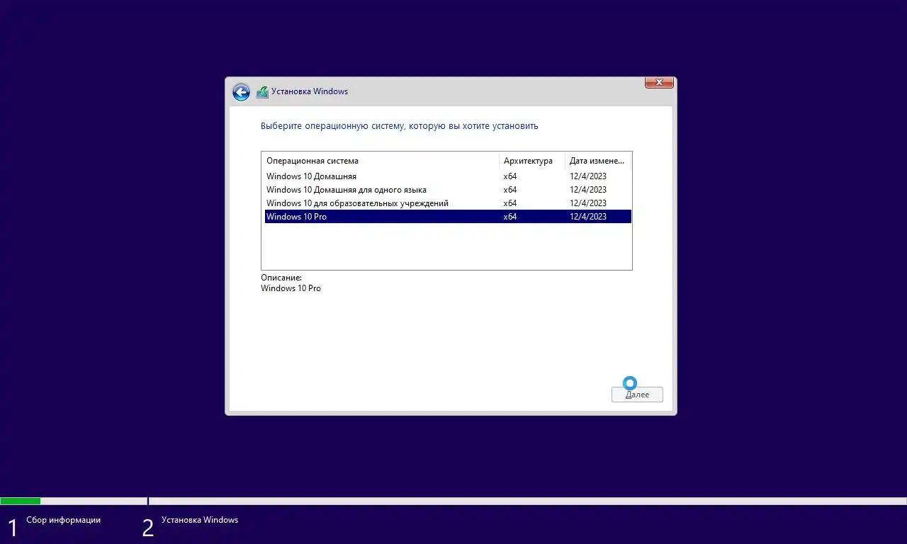Click the Сбор информации step label

[64, 520]
